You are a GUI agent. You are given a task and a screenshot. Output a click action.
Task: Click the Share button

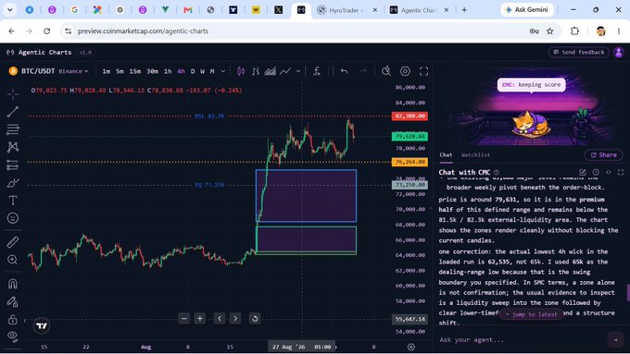click(x=603, y=154)
